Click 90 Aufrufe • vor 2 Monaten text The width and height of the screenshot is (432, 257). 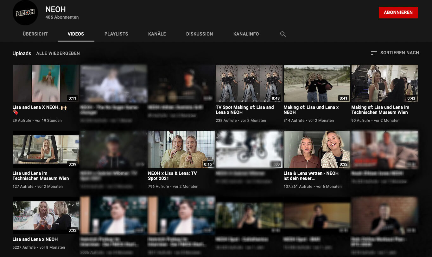375,121
